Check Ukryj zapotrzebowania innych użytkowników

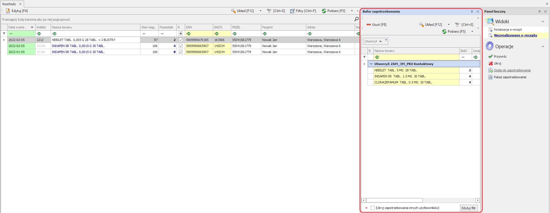373,208
